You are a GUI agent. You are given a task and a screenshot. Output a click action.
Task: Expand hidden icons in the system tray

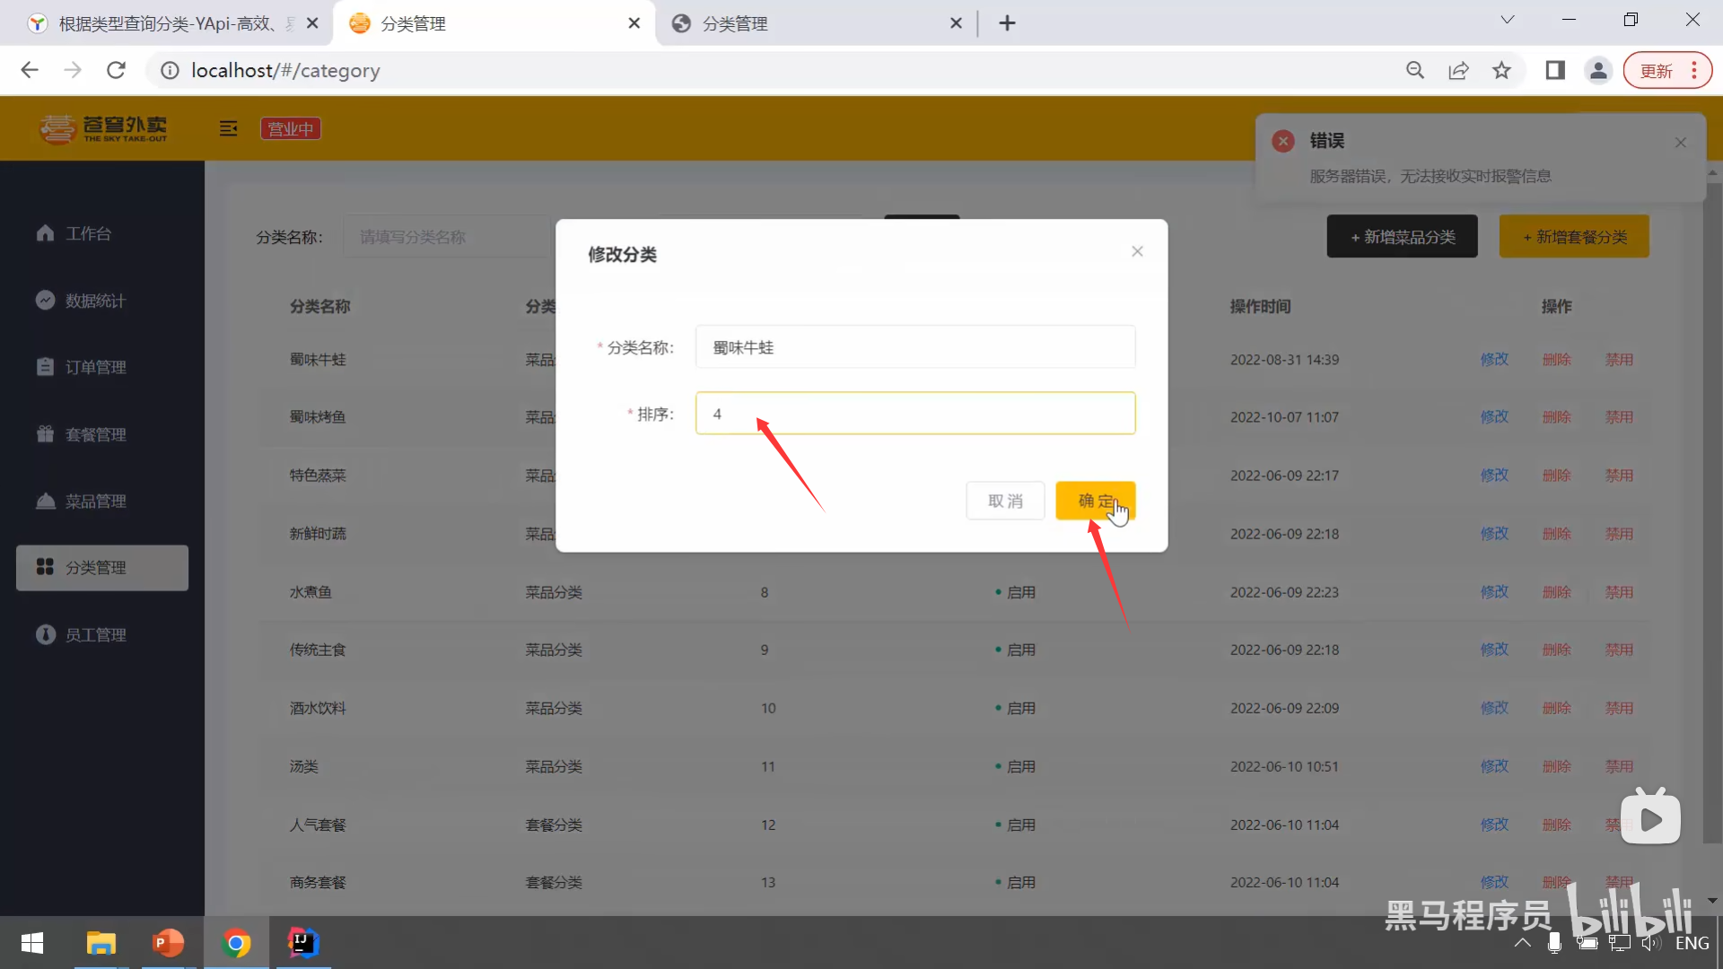click(1523, 943)
